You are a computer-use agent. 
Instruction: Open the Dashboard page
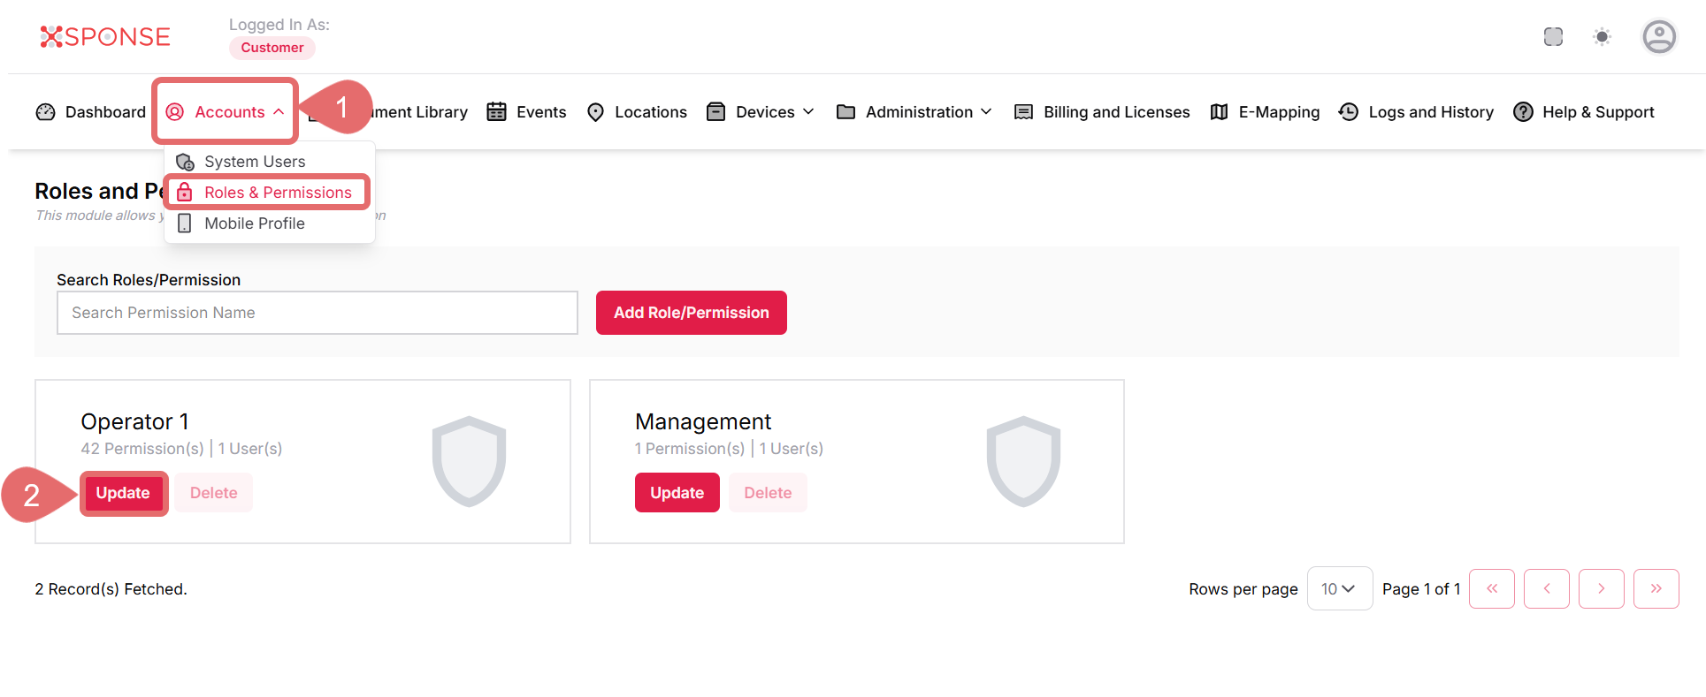coord(91,112)
